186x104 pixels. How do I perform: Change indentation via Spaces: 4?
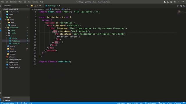click(x=129, y=103)
